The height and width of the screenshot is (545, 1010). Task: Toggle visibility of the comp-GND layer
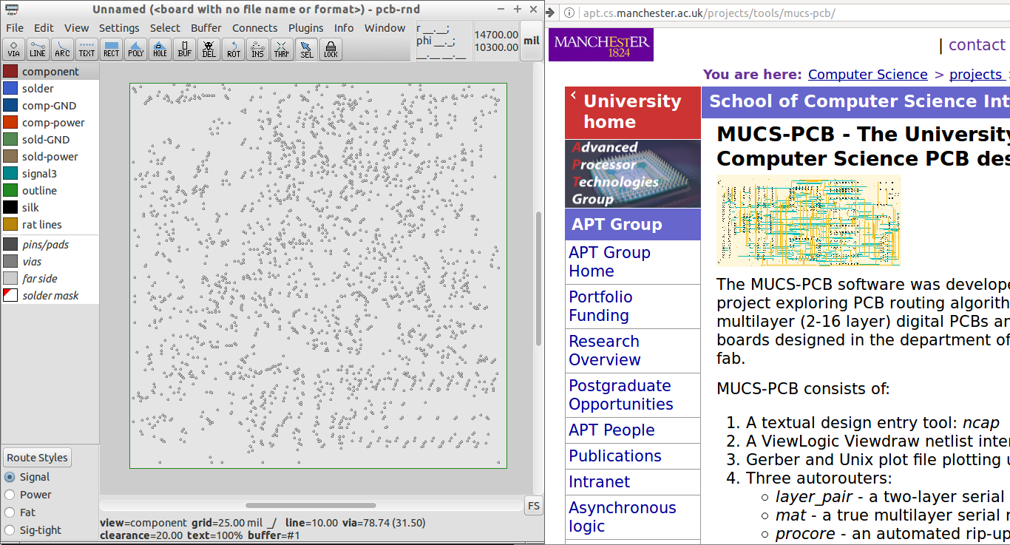(x=10, y=106)
